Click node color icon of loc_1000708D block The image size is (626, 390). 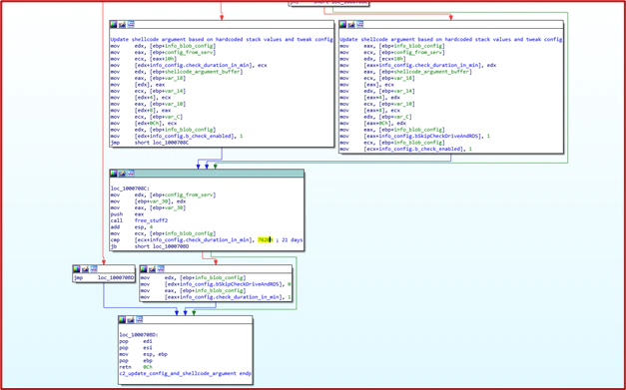coord(122,320)
